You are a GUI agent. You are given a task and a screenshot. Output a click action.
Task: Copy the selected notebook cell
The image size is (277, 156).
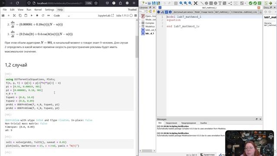[x=20, y=16]
